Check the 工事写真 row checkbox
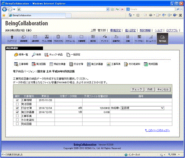 click(17, 116)
